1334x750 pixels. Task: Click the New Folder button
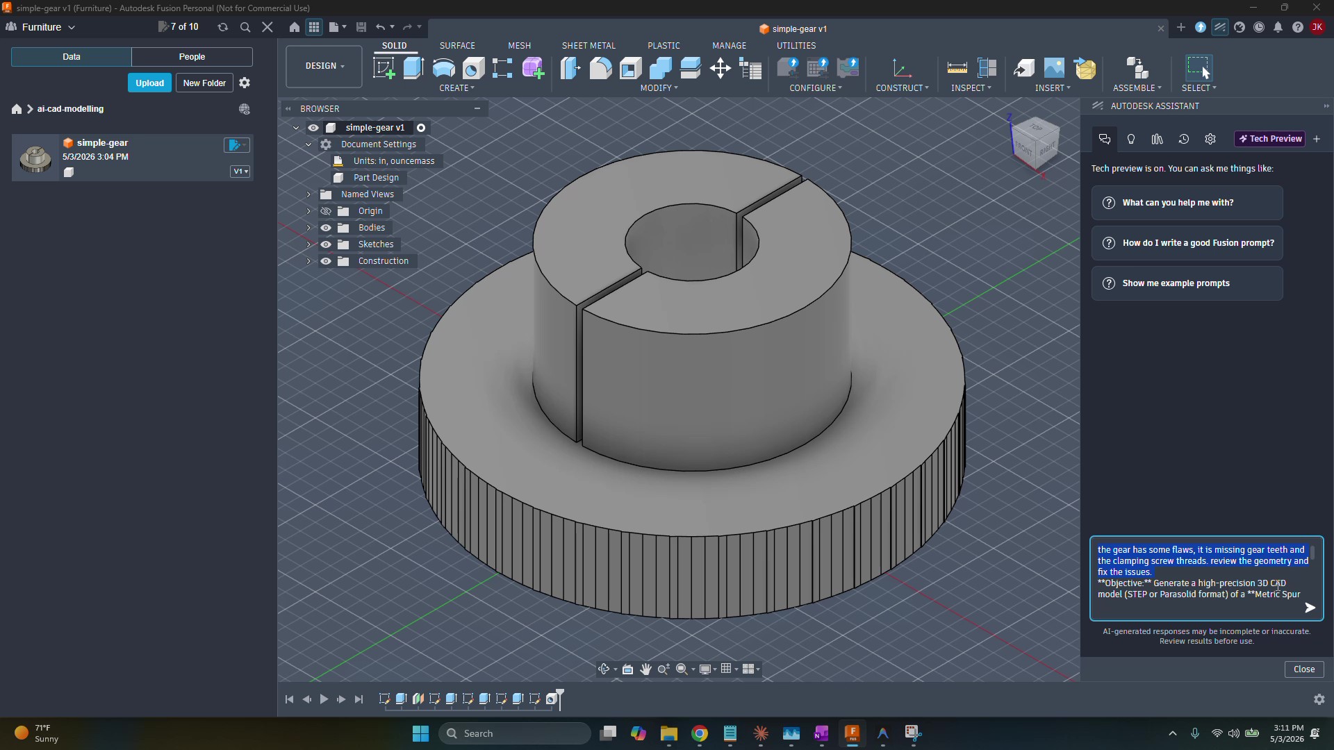pyautogui.click(x=204, y=83)
